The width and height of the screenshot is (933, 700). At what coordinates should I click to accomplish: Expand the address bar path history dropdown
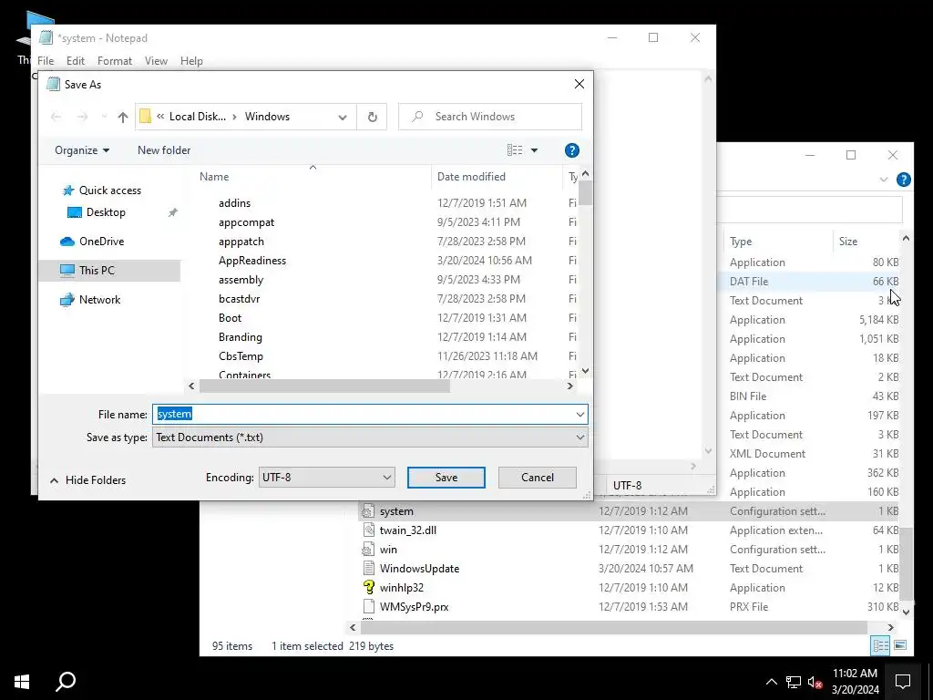(x=343, y=118)
